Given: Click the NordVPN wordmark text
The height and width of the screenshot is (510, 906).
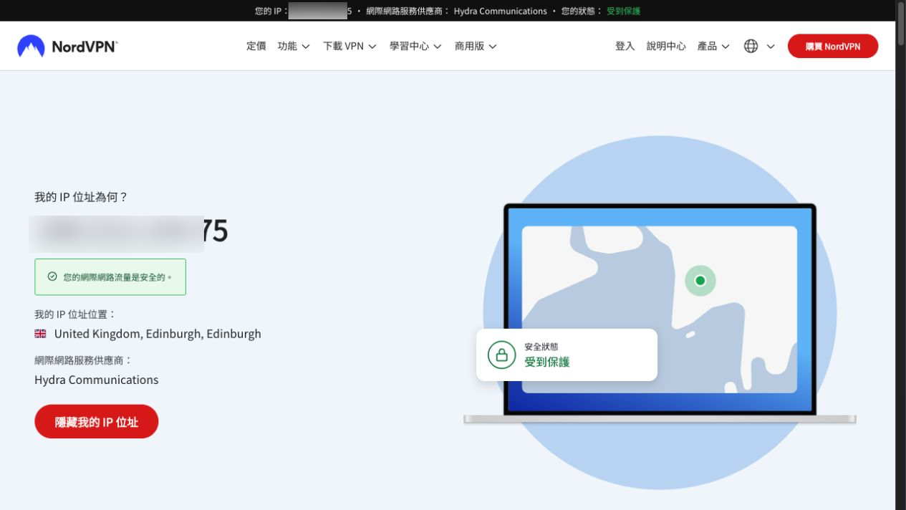Looking at the screenshot, I should 85,47.
